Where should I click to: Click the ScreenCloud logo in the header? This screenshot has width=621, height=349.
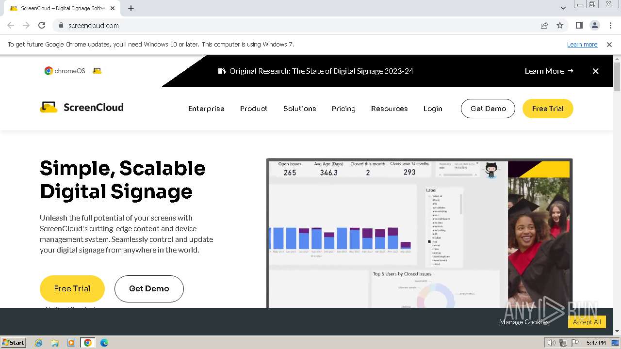pyautogui.click(x=82, y=107)
